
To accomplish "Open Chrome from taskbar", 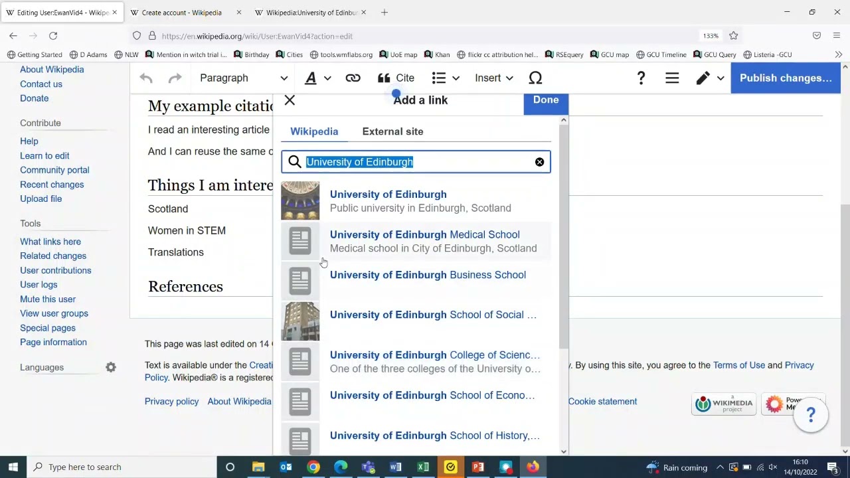I will [313, 467].
